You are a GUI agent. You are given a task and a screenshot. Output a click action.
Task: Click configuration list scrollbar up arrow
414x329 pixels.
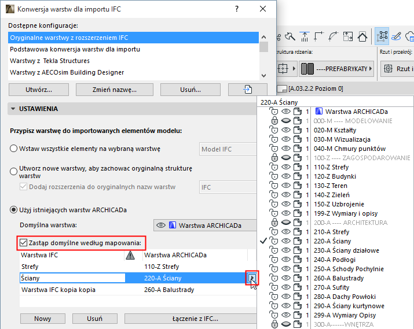[x=263, y=37]
